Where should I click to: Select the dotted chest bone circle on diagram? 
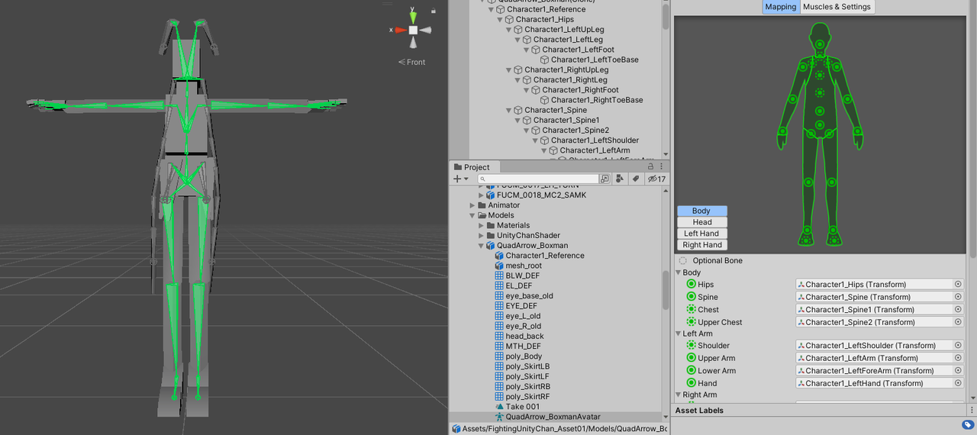[820, 92]
